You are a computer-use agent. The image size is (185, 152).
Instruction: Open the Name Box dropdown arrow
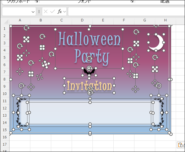(33, 12)
